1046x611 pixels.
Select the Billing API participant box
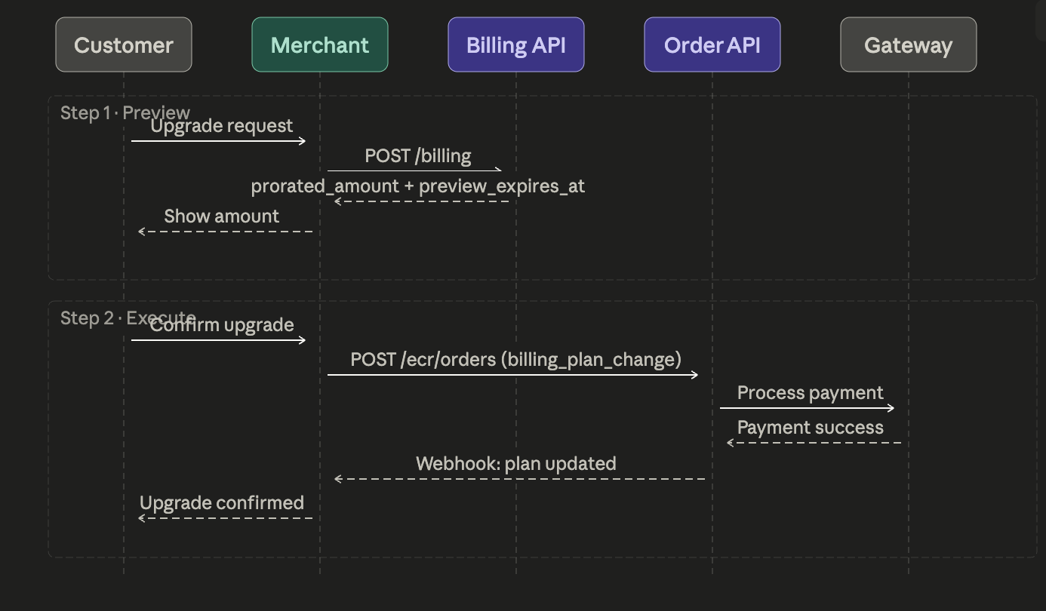click(x=516, y=45)
